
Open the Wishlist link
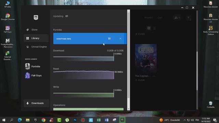(x=149, y=17)
